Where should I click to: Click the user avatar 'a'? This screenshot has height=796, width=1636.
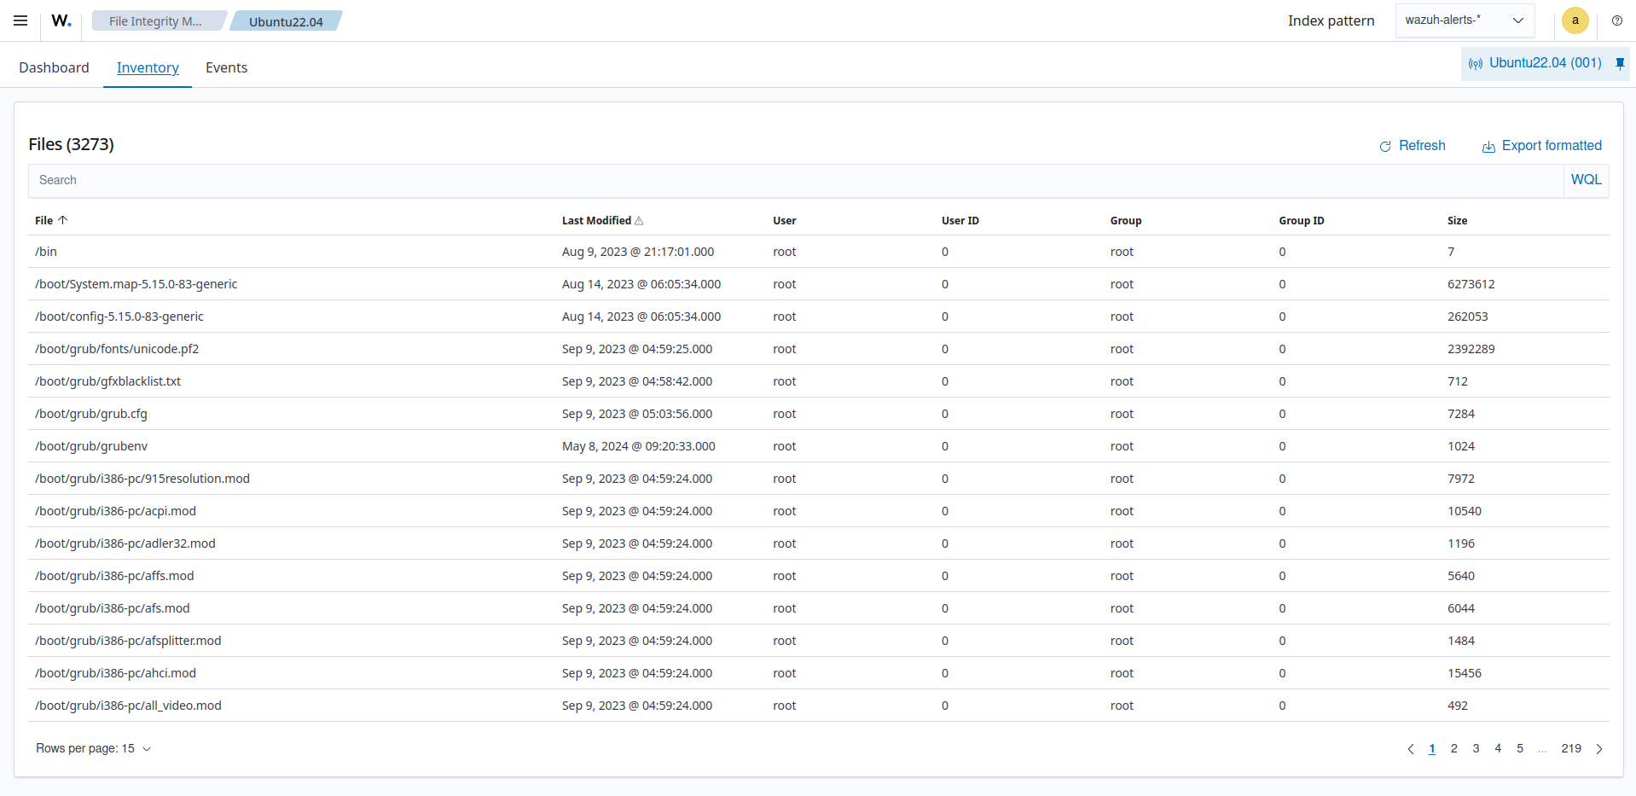1575,20
